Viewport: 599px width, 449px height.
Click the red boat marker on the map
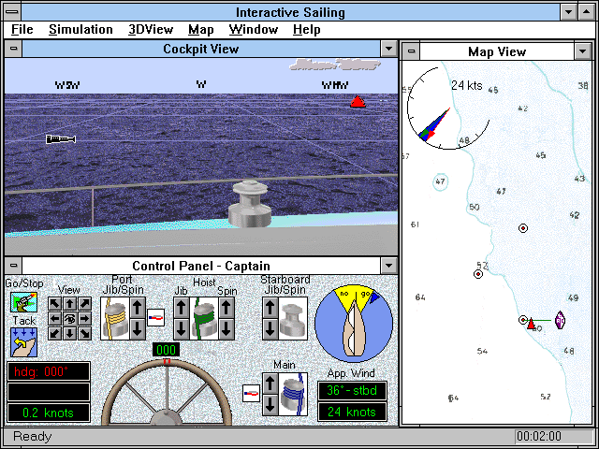pos(531,324)
